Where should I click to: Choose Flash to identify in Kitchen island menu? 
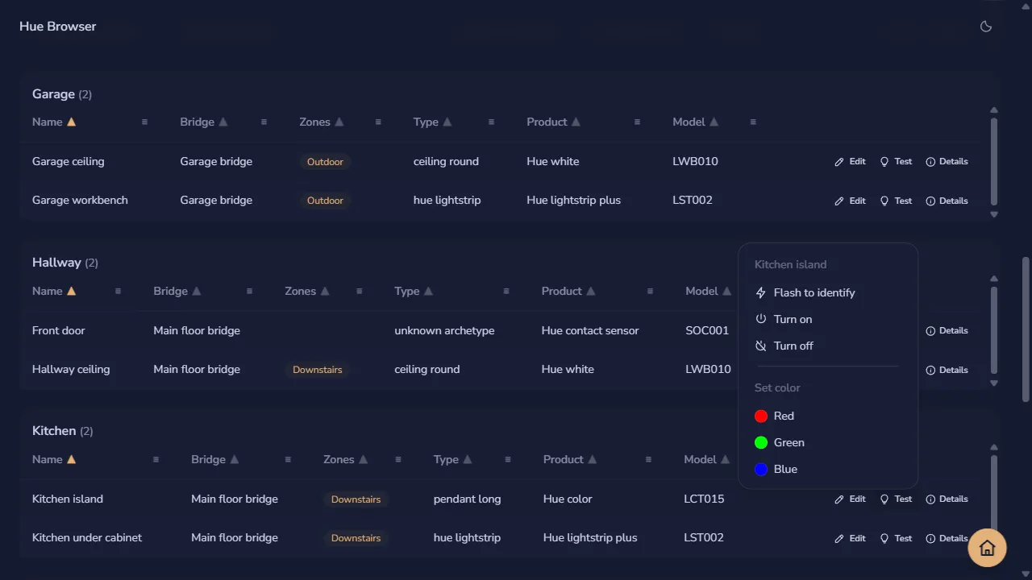(x=828, y=293)
